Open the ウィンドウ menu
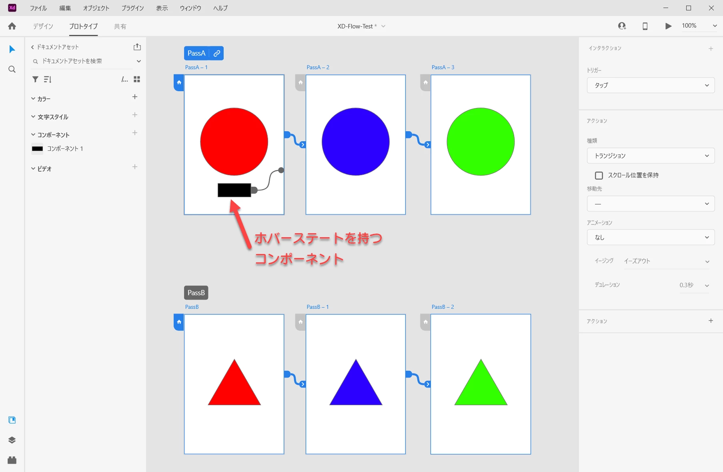This screenshot has height=472, width=723. point(190,8)
